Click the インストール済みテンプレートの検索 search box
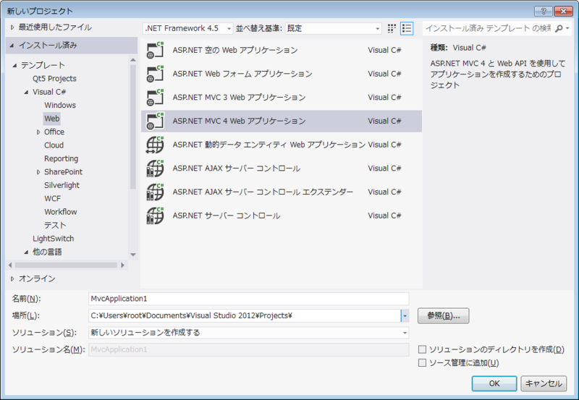 point(487,28)
